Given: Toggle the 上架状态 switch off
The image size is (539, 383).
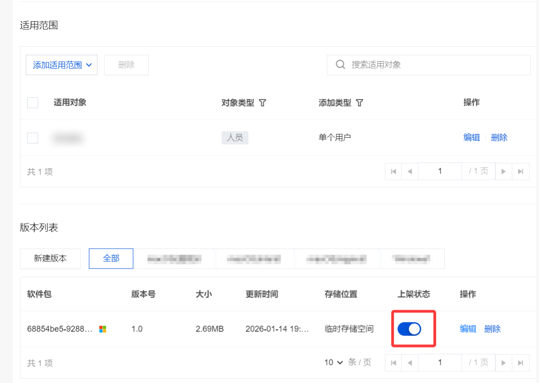Looking at the screenshot, I should tap(409, 329).
